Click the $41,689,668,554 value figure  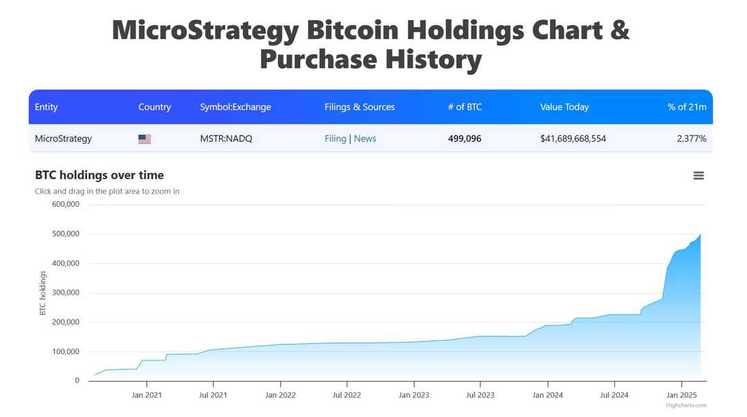point(573,138)
